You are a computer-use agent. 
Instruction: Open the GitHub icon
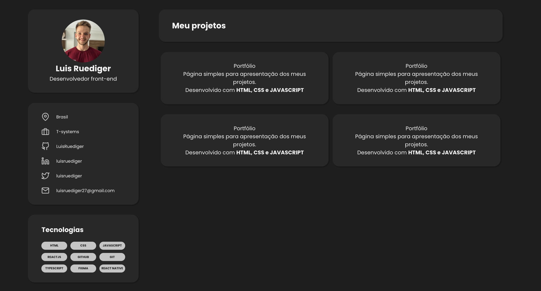[45, 146]
